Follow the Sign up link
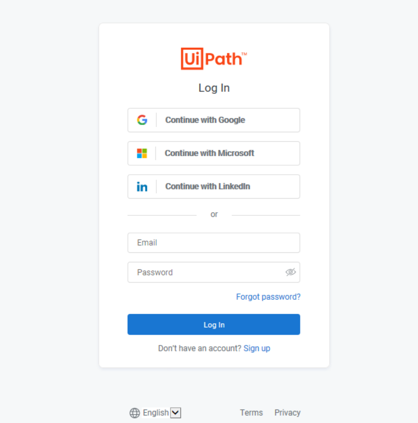Screen dimensions: 418x423 257,348
